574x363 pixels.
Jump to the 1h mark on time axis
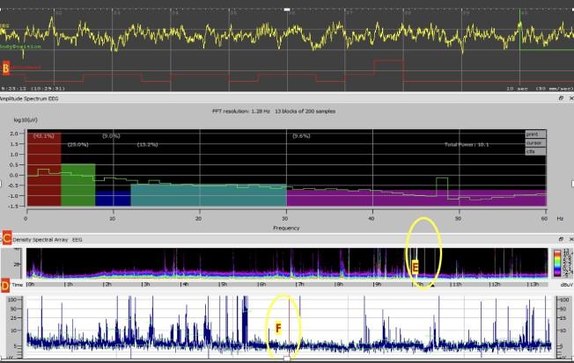coord(68,285)
